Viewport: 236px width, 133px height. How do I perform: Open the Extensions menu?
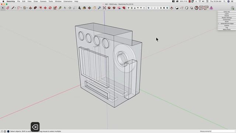[x=68, y=1]
